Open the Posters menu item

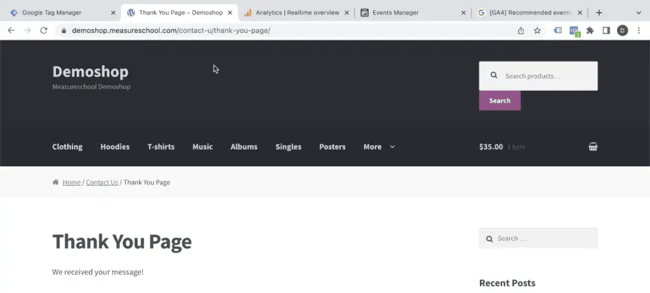[x=332, y=146]
